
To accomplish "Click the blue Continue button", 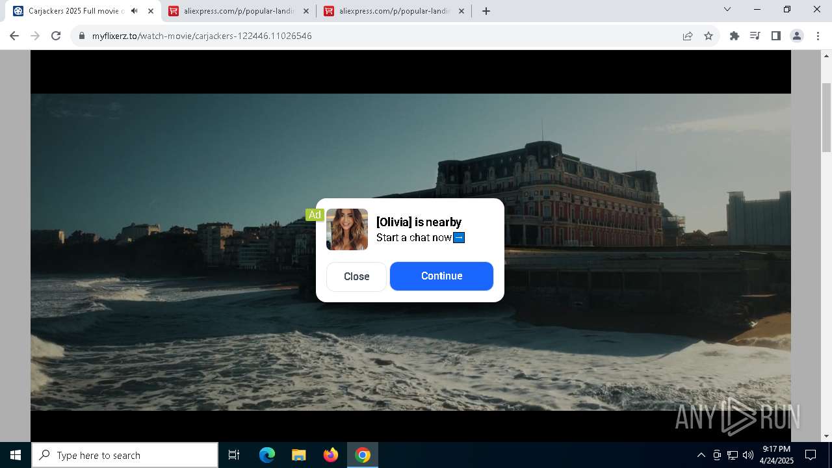I will pos(441,276).
